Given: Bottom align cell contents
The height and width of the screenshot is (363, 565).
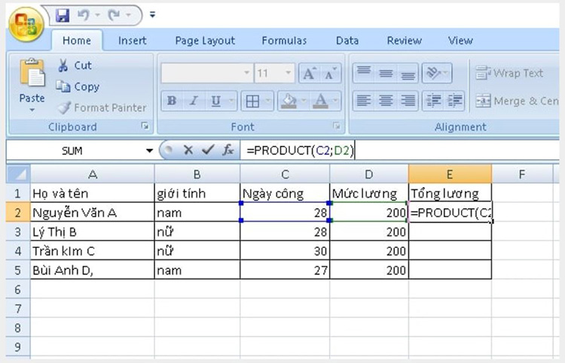Looking at the screenshot, I should click(408, 74).
